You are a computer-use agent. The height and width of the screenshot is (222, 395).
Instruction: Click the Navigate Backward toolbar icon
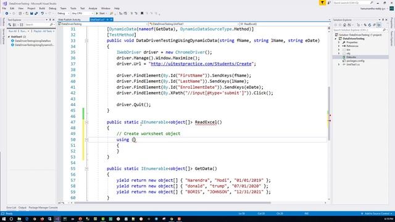coord(7,14)
